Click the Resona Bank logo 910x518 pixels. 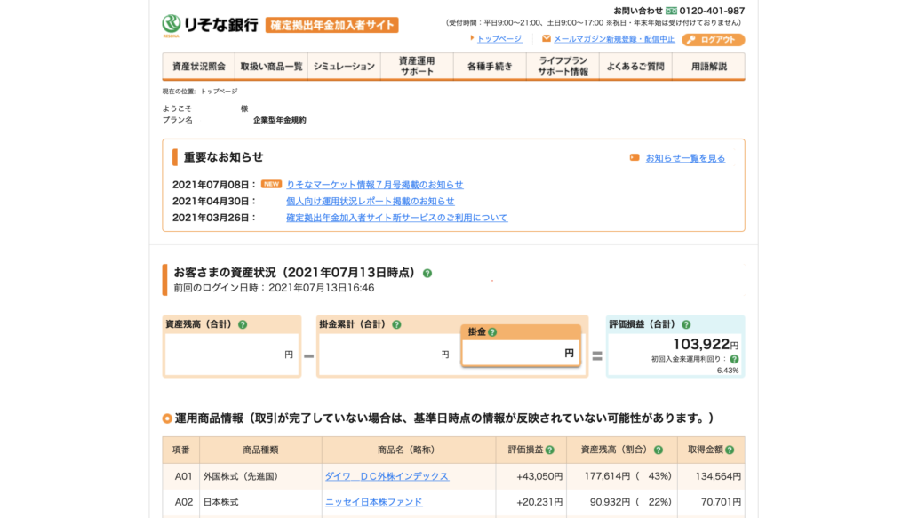[x=210, y=24]
